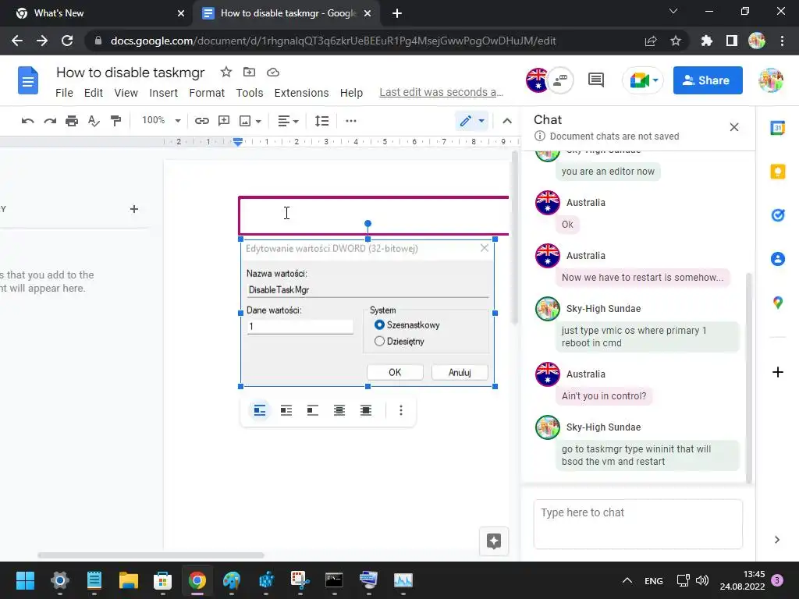
Task: Open the Tools menu
Action: (250, 94)
